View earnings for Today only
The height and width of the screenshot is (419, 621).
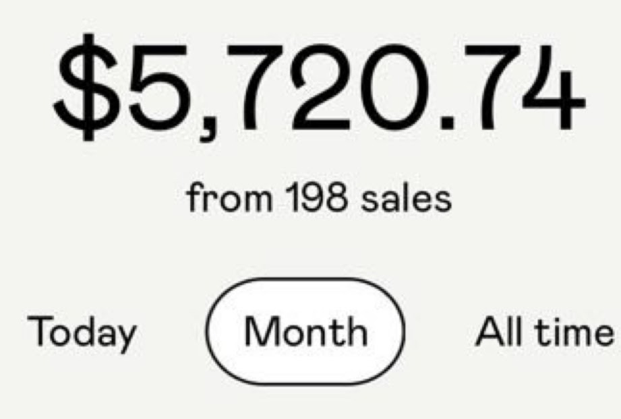82,333
